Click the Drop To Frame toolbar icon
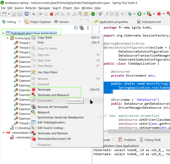Image resolution: width=170 pixels, height=164 pixels. pyautogui.click(x=81, y=14)
